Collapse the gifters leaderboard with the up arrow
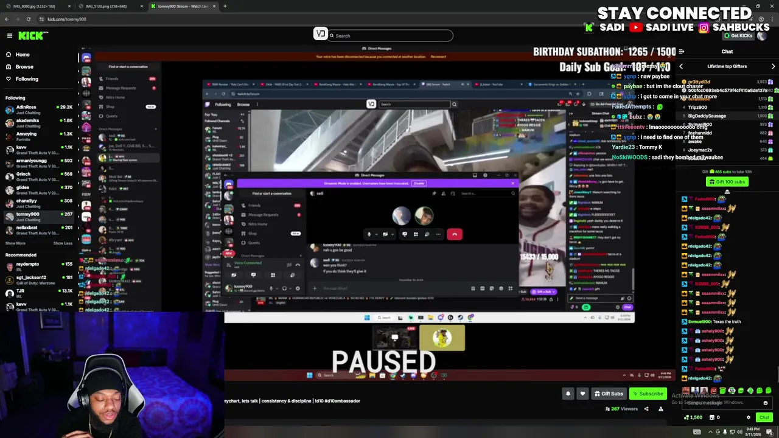 [727, 192]
